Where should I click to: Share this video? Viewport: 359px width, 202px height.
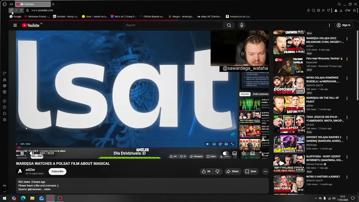233,171
